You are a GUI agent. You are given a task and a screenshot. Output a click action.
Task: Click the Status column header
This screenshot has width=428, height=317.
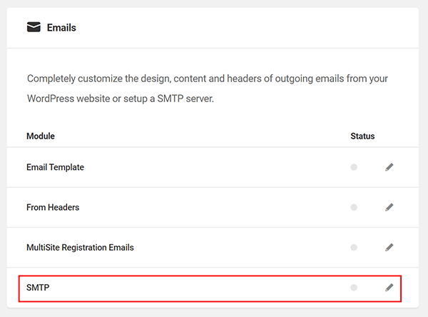(x=362, y=136)
